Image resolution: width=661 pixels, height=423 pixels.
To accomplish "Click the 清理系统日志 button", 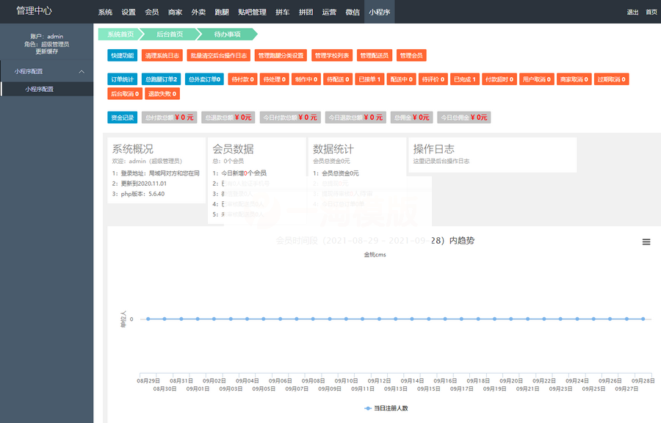I will (162, 54).
